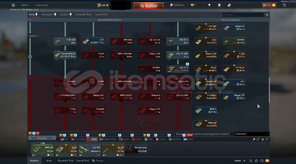The image size is (296, 164).
Task: Select premium PT-76-57 vehicle
Action: 234,69
